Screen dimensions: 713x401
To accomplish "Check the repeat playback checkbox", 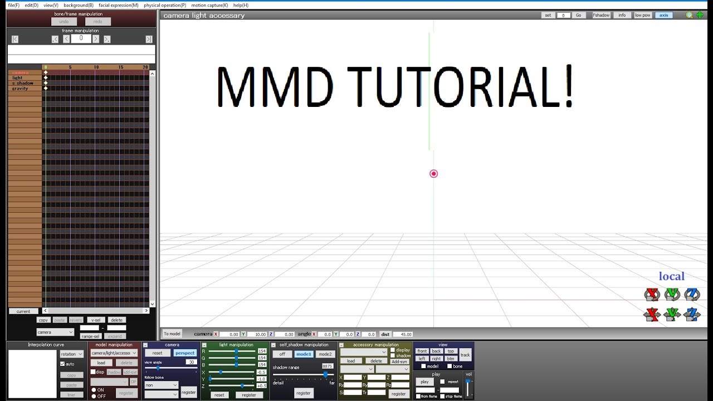I will (442, 382).
